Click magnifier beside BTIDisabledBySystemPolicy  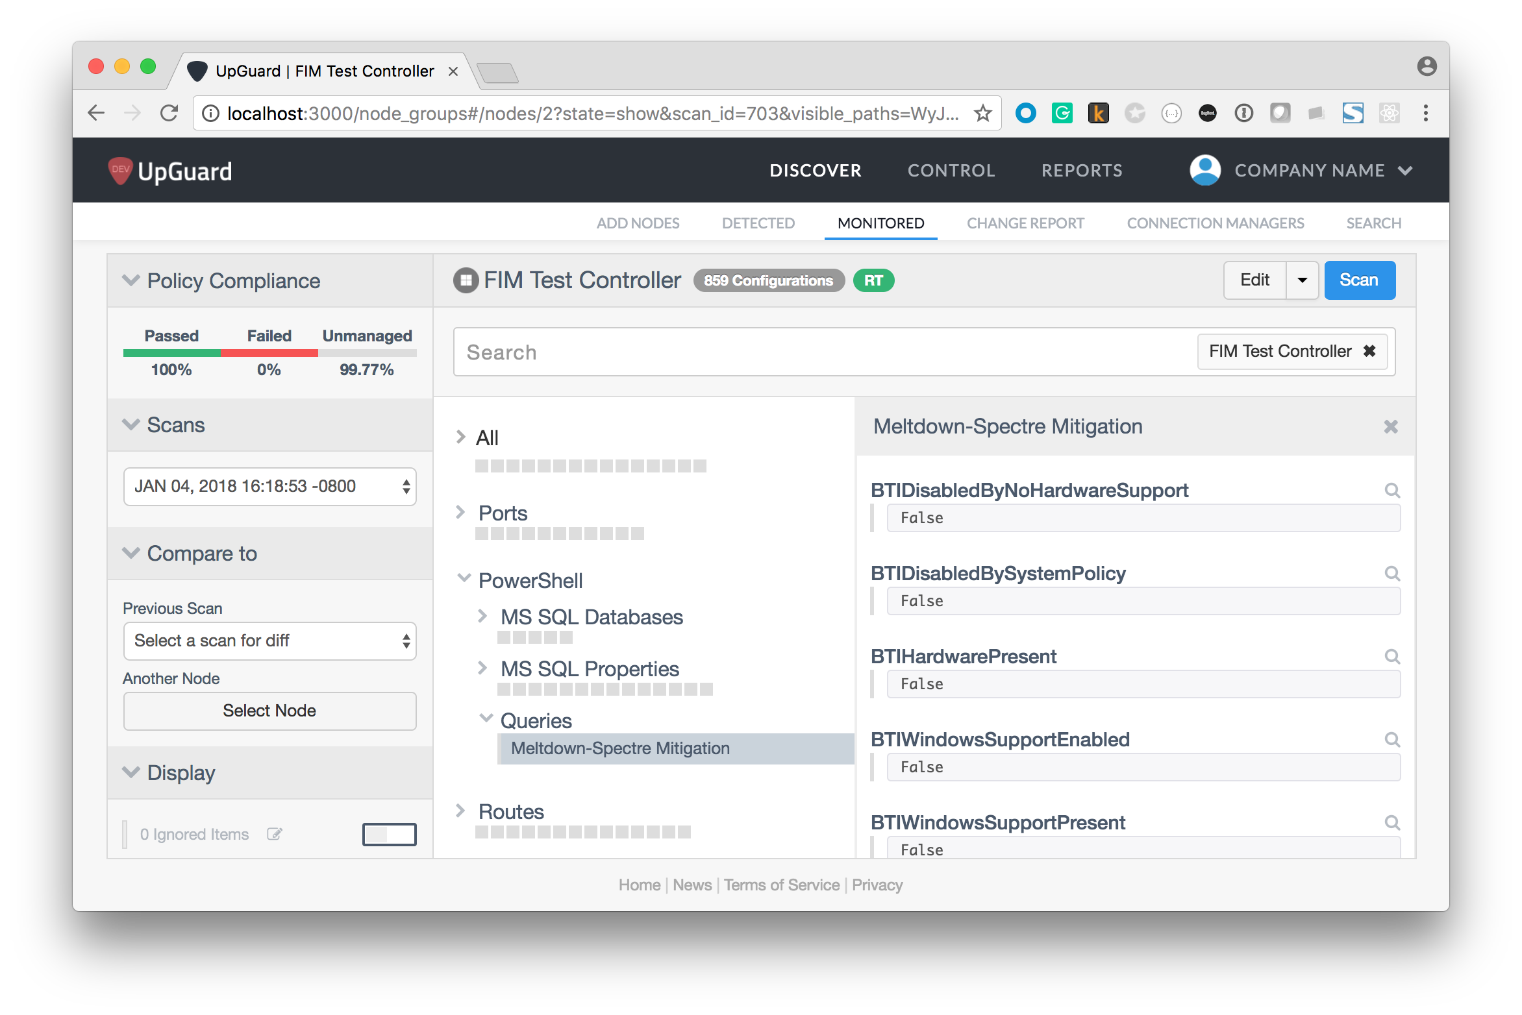(1392, 574)
